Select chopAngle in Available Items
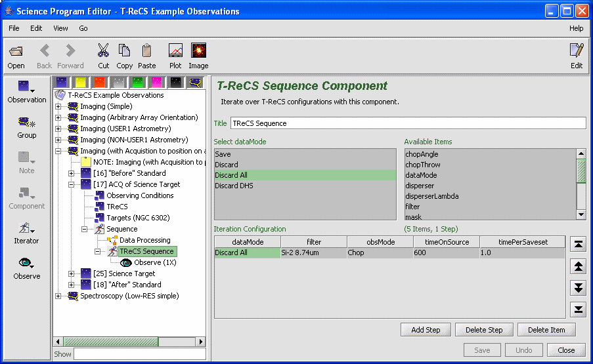 pos(490,154)
